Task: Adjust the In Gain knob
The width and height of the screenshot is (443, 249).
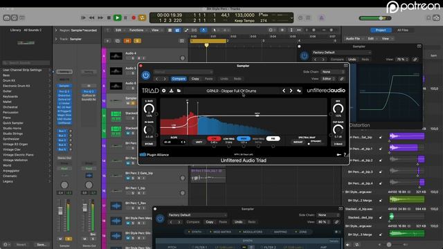Action: click(x=149, y=129)
